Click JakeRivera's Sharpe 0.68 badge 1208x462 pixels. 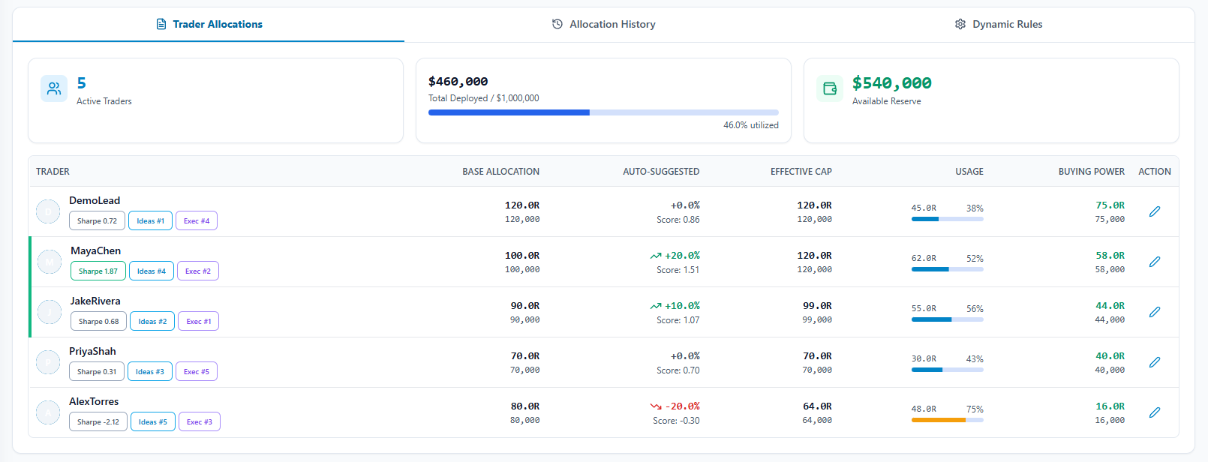(x=98, y=322)
